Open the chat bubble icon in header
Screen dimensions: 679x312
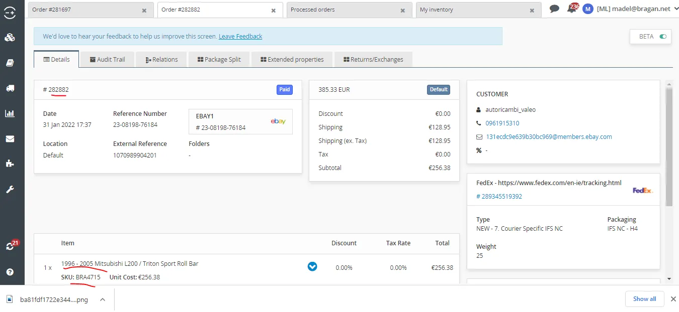(554, 9)
